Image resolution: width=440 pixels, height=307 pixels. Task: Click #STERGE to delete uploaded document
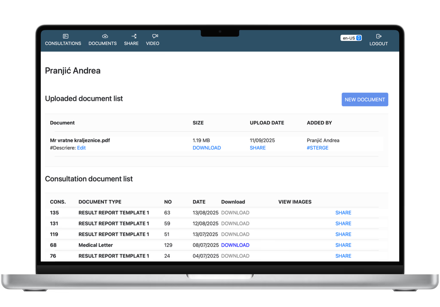pyautogui.click(x=318, y=148)
